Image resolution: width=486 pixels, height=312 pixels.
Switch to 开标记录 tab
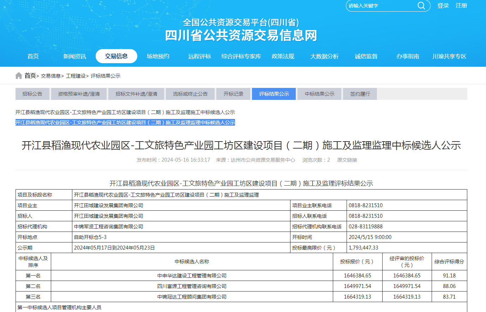point(233,94)
